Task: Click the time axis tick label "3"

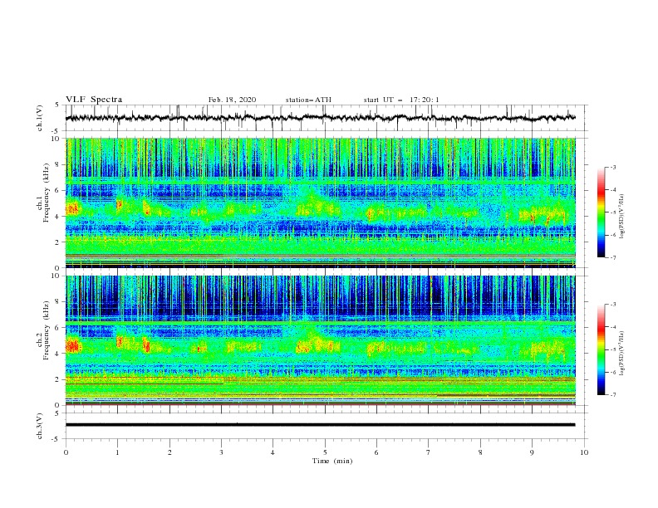Action: (221, 452)
